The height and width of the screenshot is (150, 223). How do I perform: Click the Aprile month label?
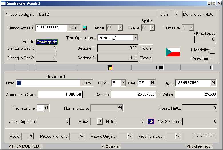147,21
